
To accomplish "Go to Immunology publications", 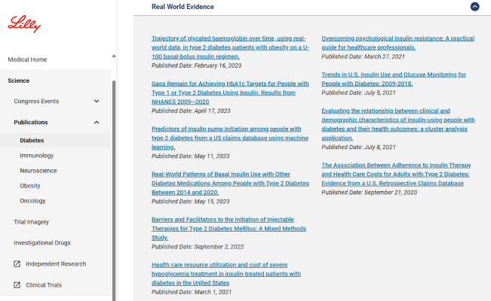I will tap(36, 155).
